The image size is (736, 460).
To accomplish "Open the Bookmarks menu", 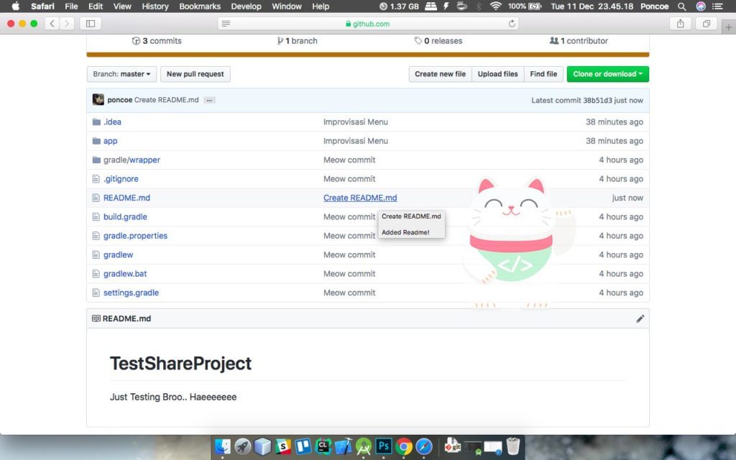I will pyautogui.click(x=200, y=6).
